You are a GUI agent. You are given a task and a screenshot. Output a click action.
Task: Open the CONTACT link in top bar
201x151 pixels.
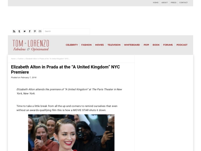(x=184, y=3)
